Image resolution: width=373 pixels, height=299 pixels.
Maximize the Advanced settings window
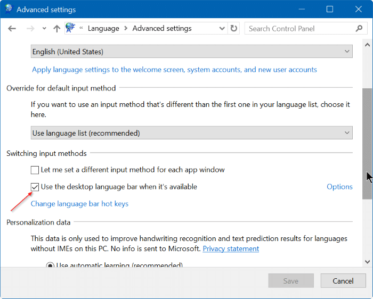pyautogui.click(x=330, y=9)
